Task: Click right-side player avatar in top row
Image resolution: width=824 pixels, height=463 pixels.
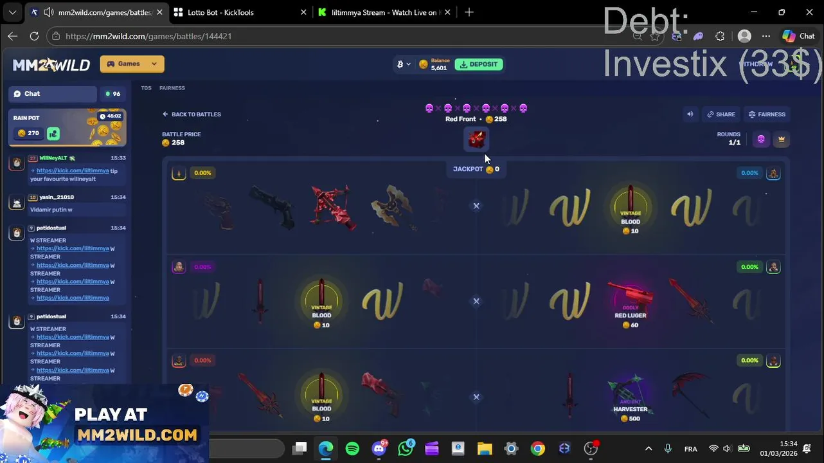Action: (773, 173)
